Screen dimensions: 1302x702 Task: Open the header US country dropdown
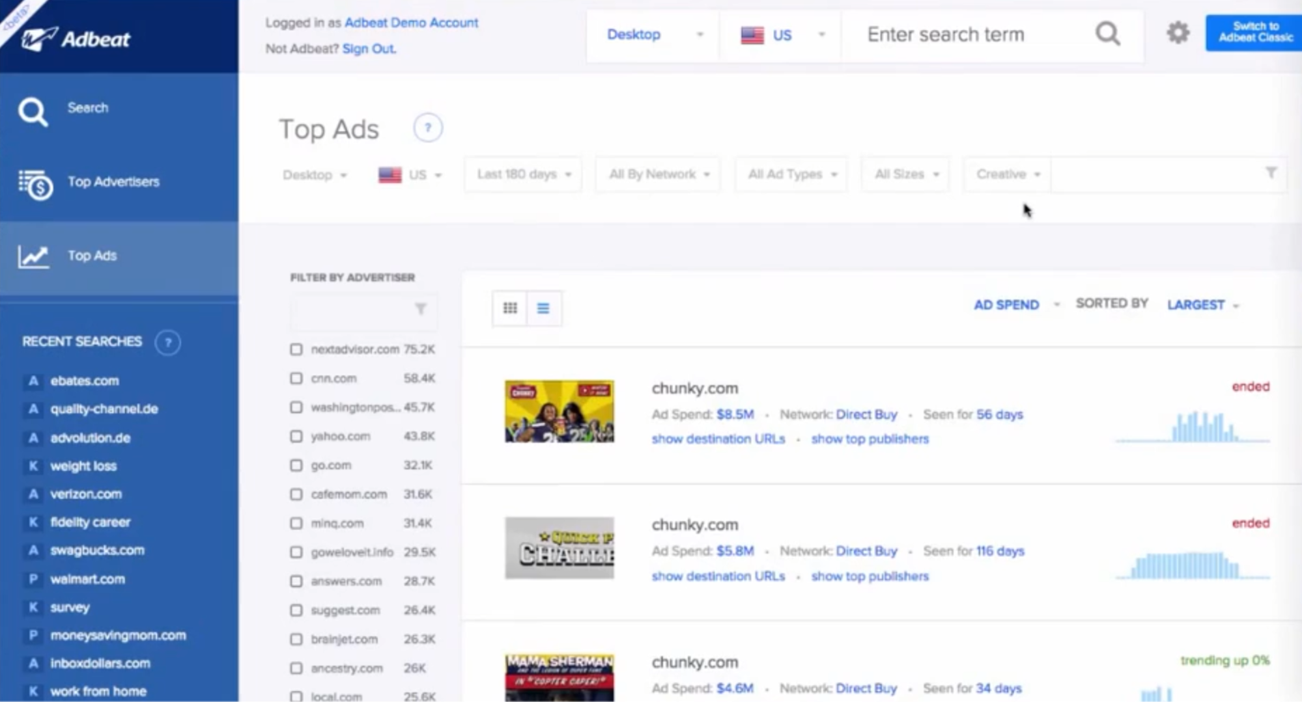tap(782, 35)
